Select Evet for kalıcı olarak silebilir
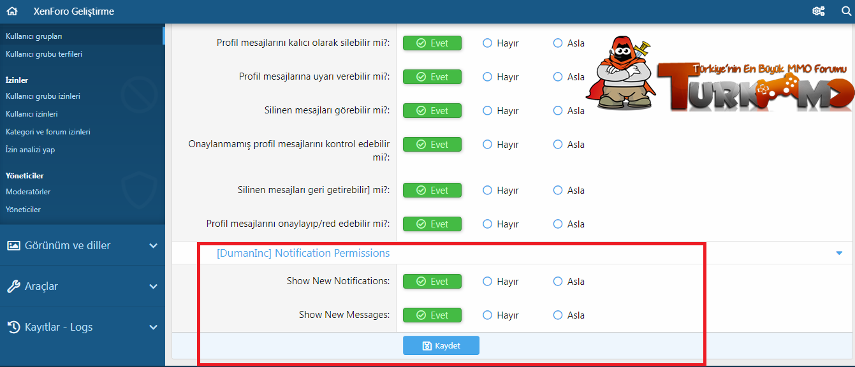Image resolution: width=855 pixels, height=367 pixels. click(432, 43)
